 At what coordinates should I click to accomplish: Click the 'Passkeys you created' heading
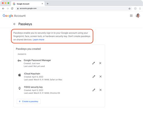point(28,49)
